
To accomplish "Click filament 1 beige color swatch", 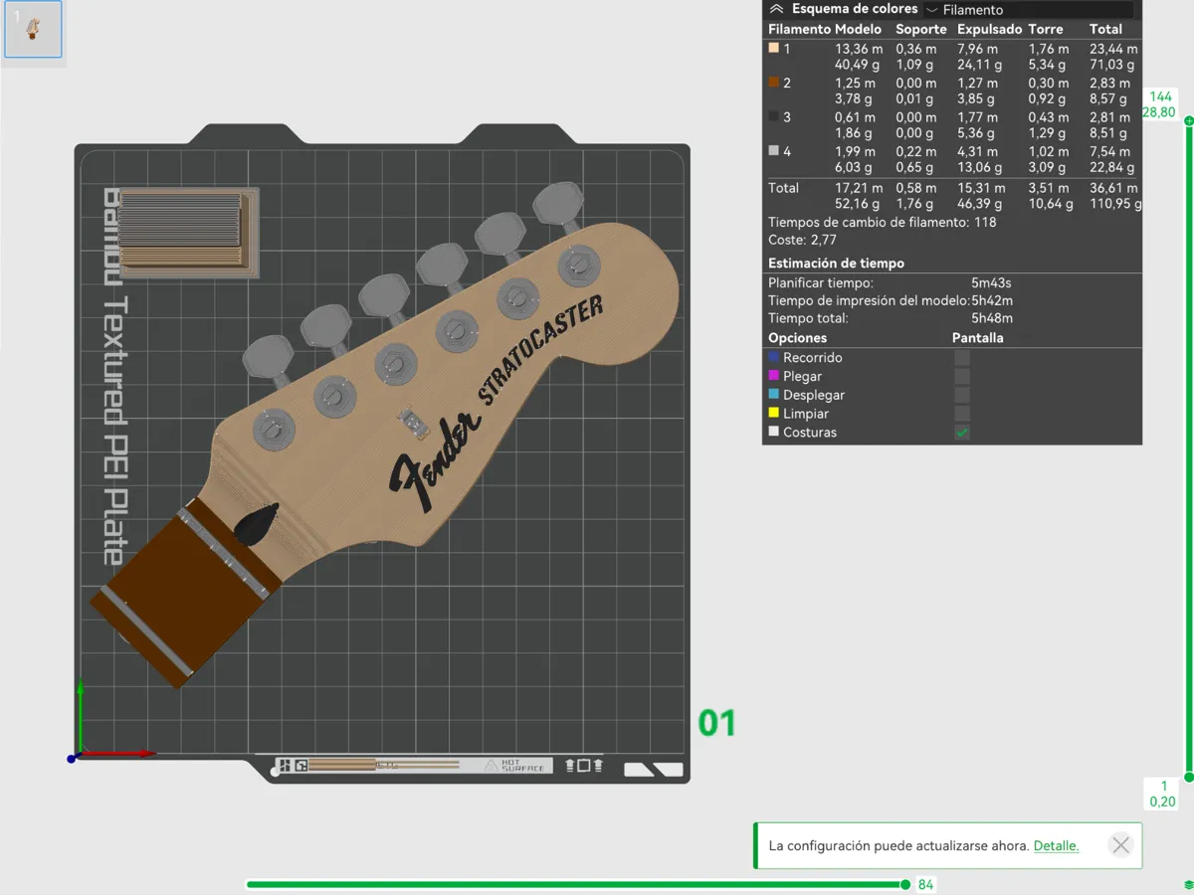I will (x=774, y=48).
